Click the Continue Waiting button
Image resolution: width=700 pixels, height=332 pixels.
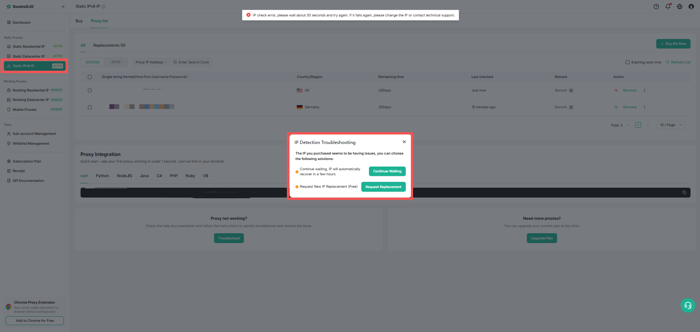[x=387, y=171]
